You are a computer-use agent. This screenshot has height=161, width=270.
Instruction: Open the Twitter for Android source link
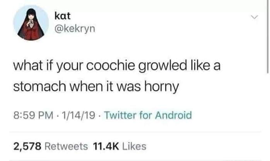click(148, 115)
